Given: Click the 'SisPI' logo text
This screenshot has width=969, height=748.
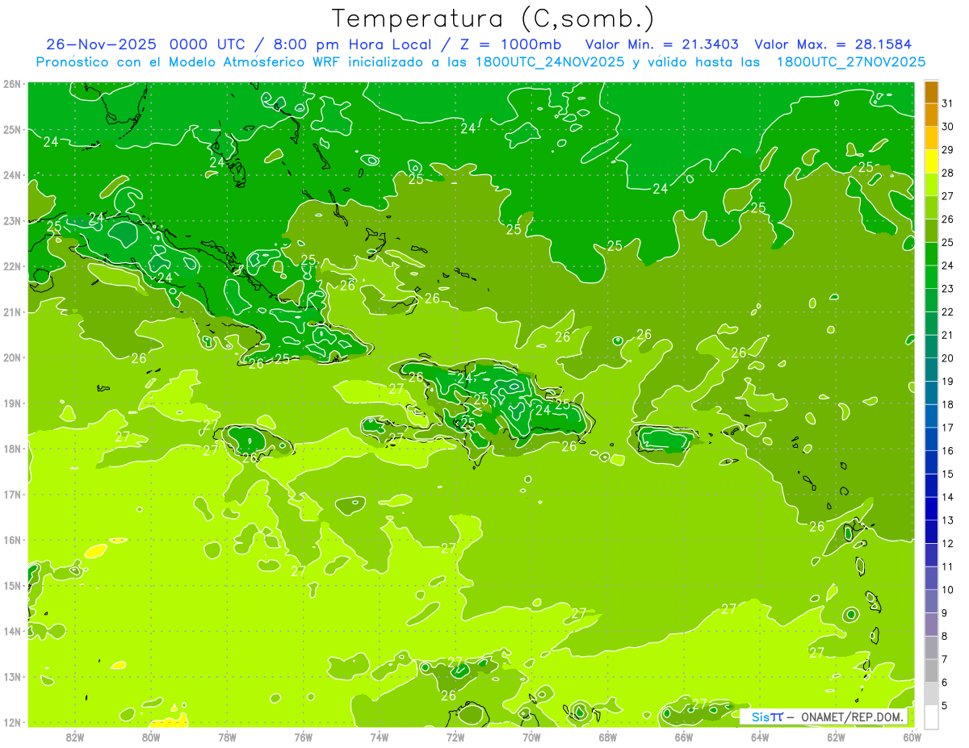Looking at the screenshot, I should point(767,717).
